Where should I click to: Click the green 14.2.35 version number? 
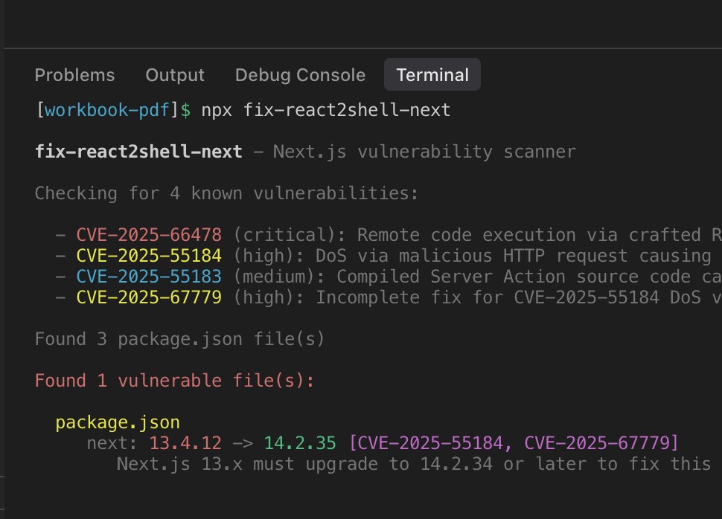tap(300, 443)
